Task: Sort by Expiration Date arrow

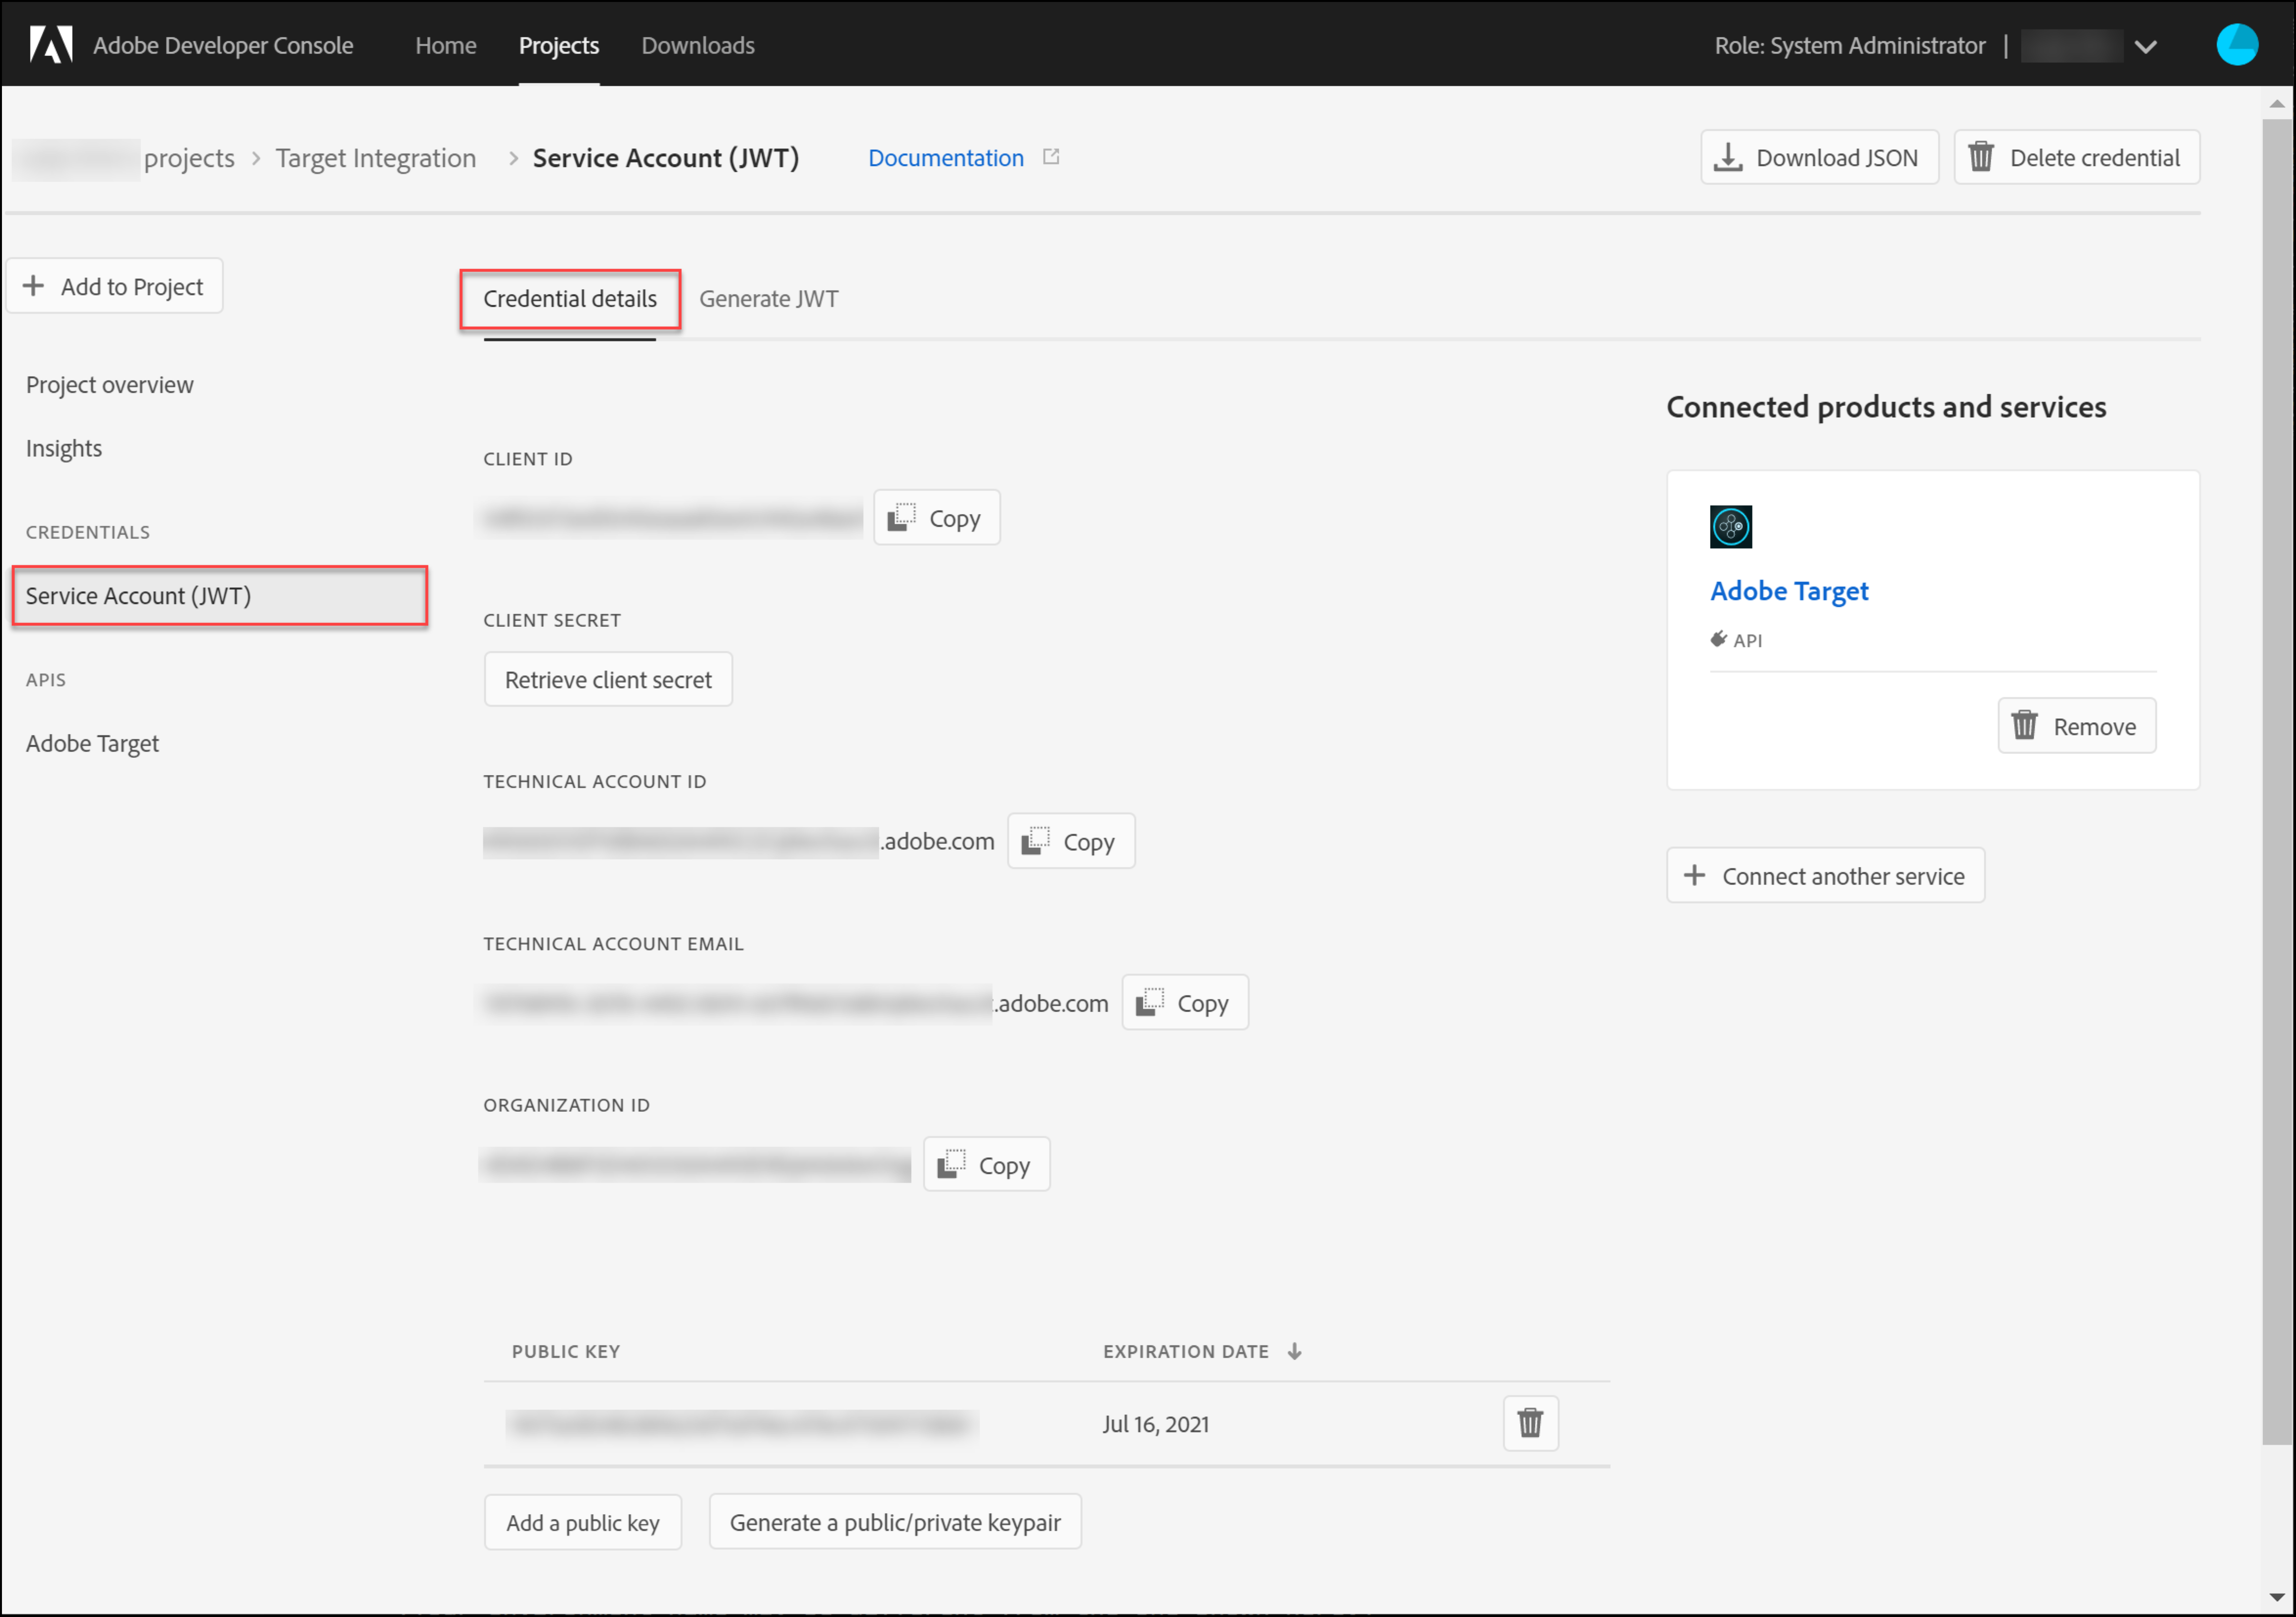Action: tap(1295, 1351)
